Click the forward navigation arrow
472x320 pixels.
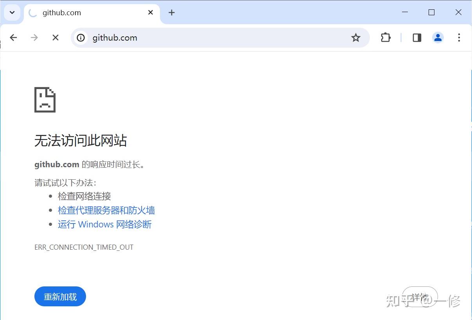[34, 38]
